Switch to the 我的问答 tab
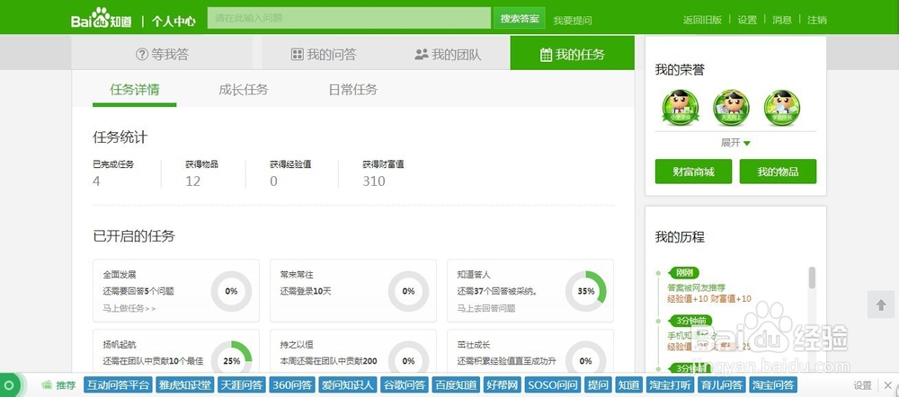Image resolution: width=899 pixels, height=397 pixels. (x=324, y=53)
